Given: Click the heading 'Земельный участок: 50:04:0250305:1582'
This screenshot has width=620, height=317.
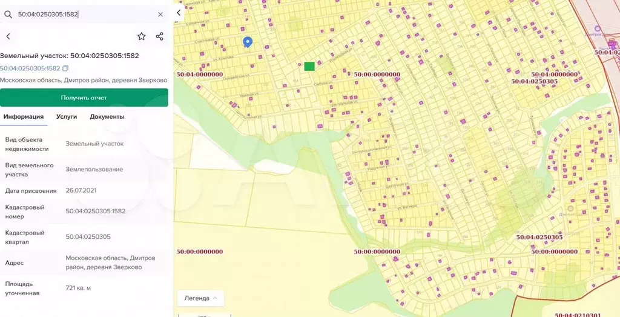Looking at the screenshot, I should (70, 56).
